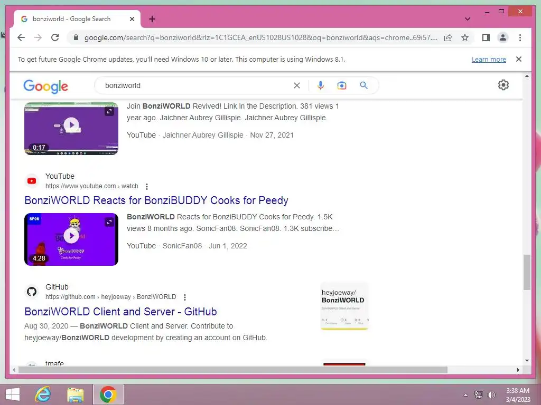Click 'https://github.com › heyjoeway › BonziWORLD' breadcrumb

click(x=111, y=297)
